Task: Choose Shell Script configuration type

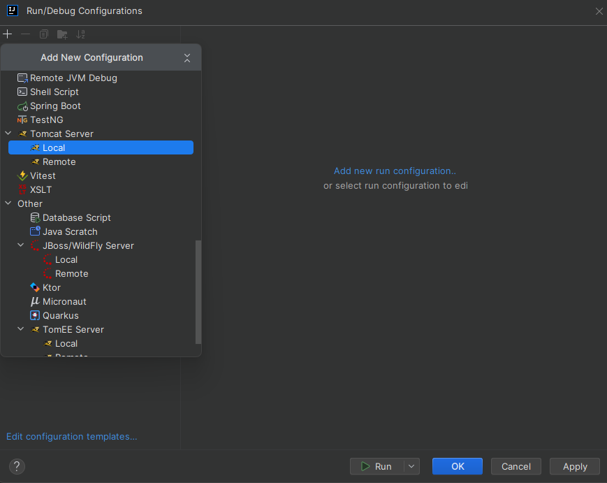Action: (54, 92)
